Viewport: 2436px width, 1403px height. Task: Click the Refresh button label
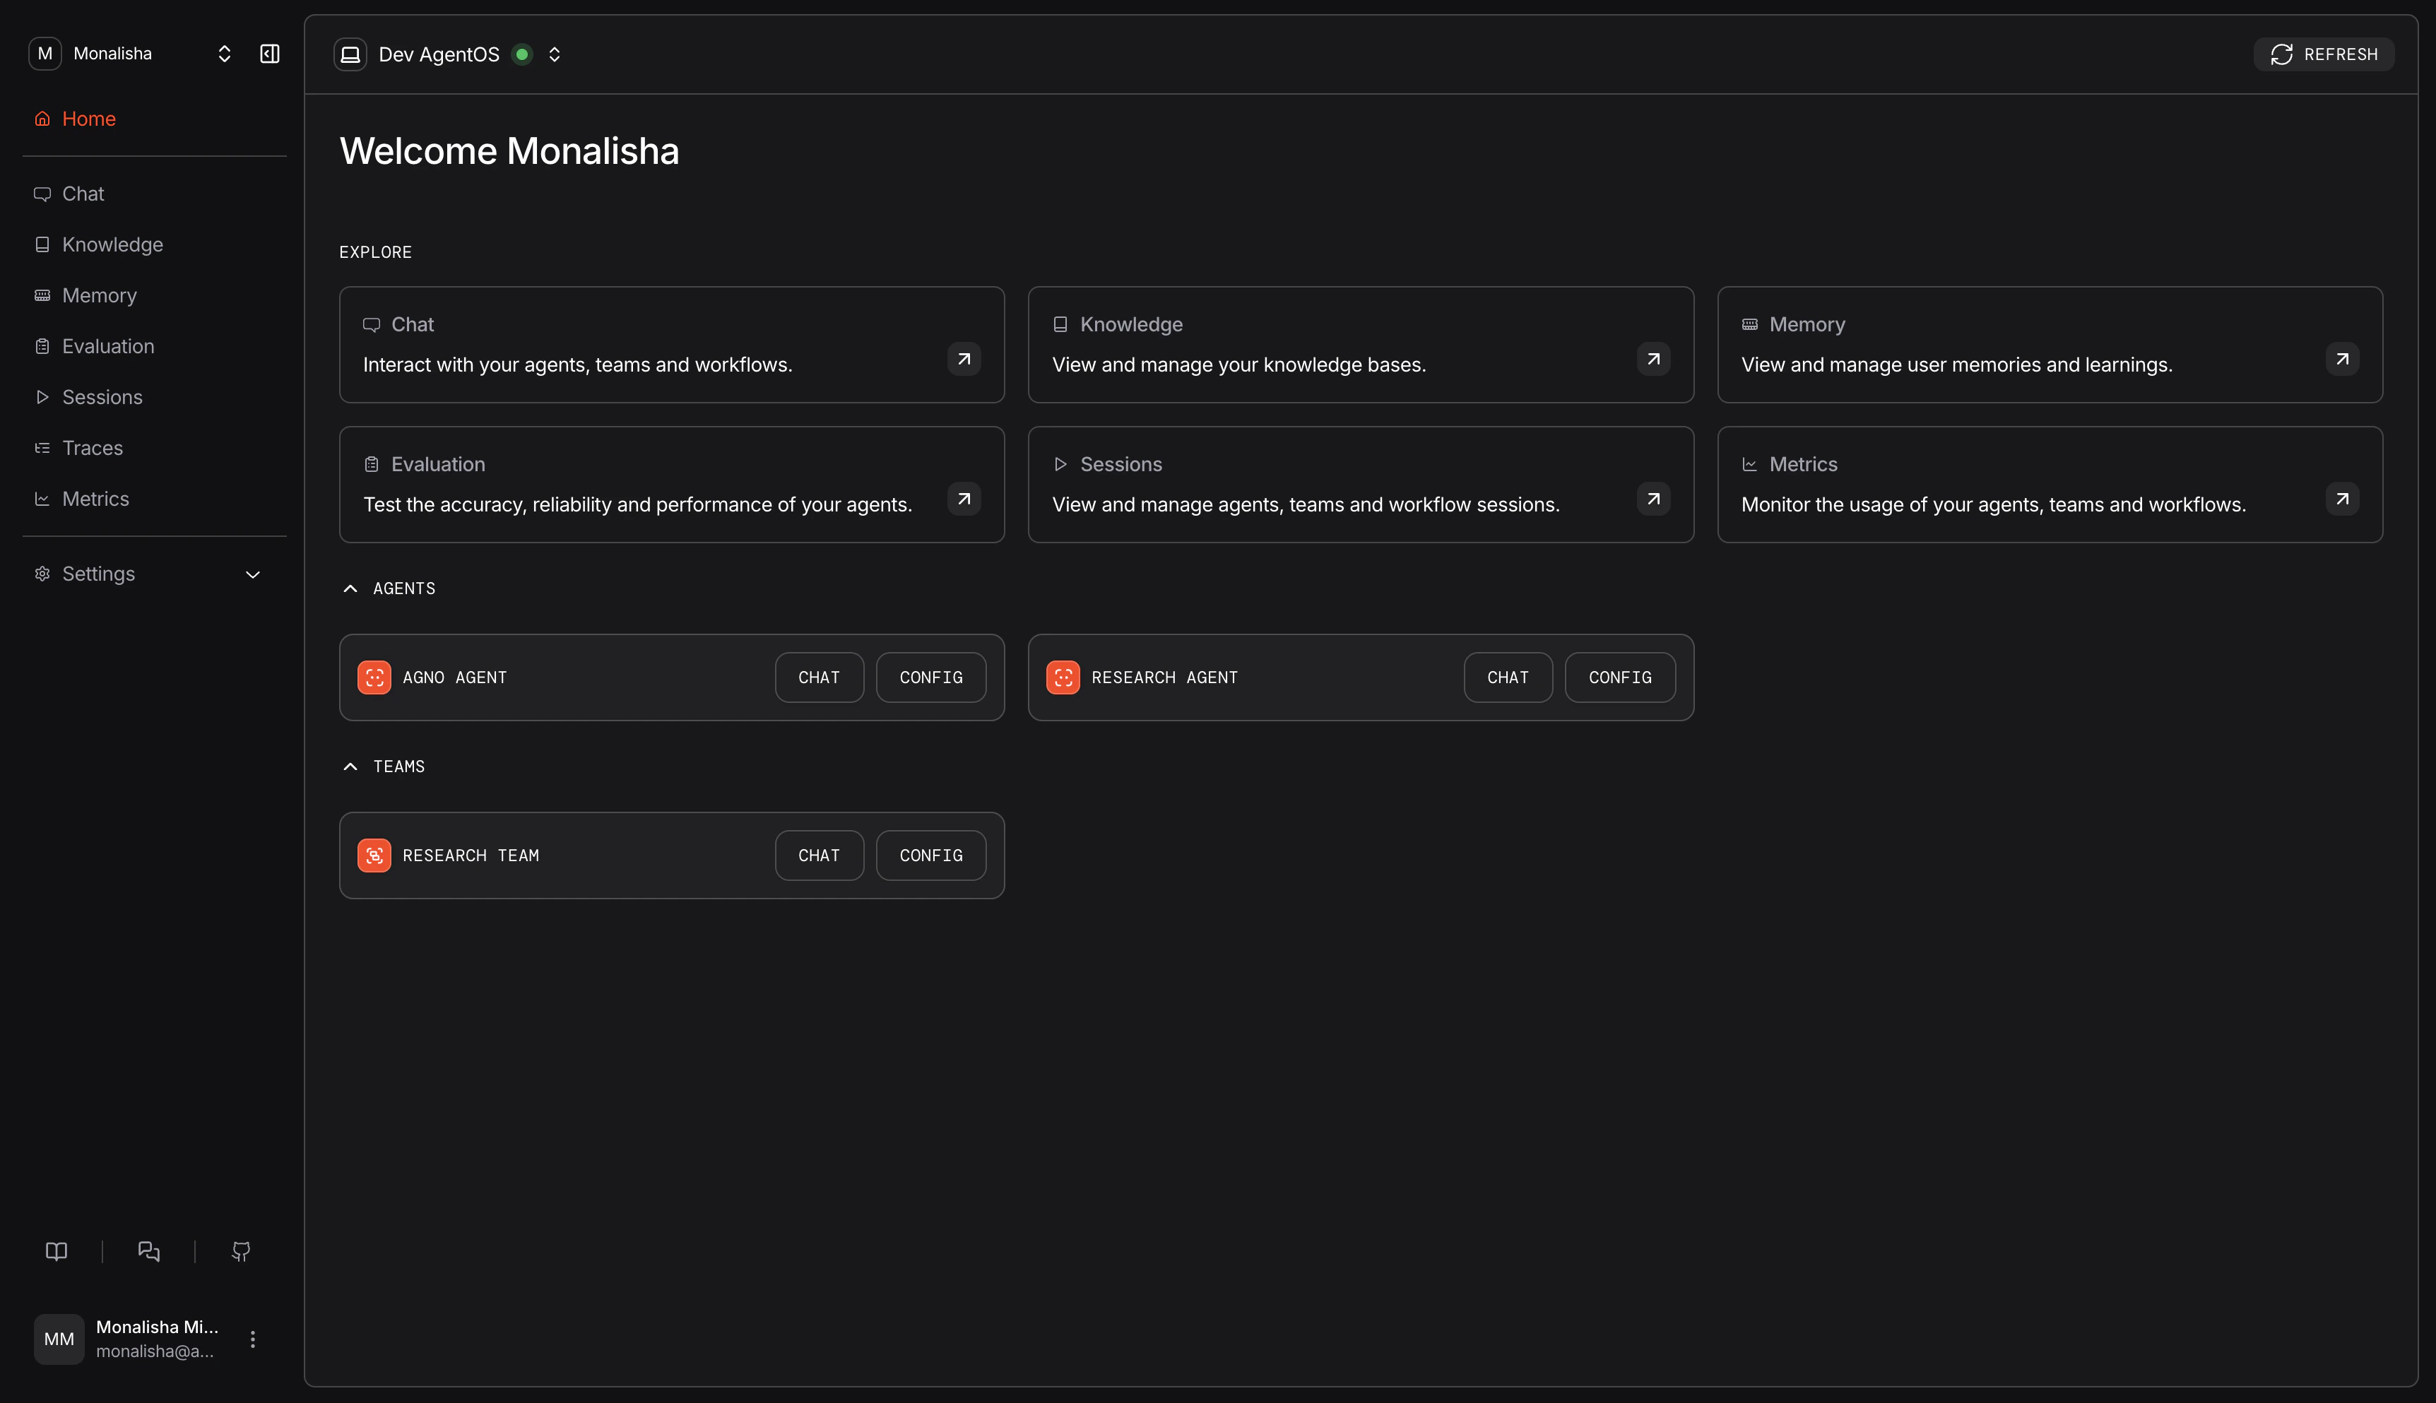point(2341,55)
